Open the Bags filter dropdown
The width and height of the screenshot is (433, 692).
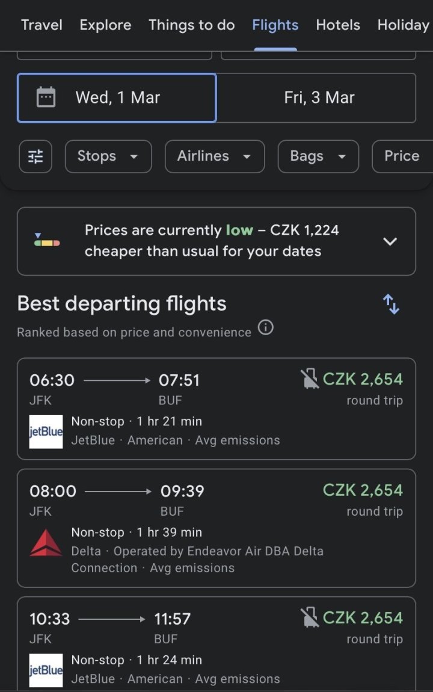pos(318,156)
